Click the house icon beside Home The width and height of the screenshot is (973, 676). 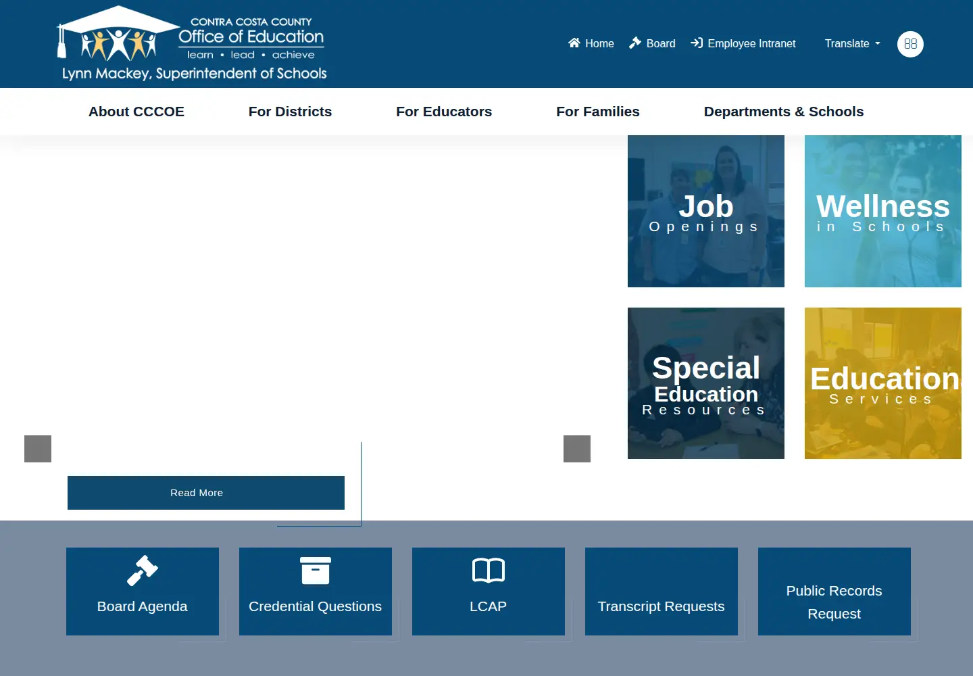[574, 43]
